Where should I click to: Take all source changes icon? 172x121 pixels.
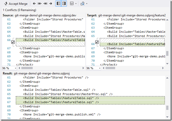click(58, 4)
